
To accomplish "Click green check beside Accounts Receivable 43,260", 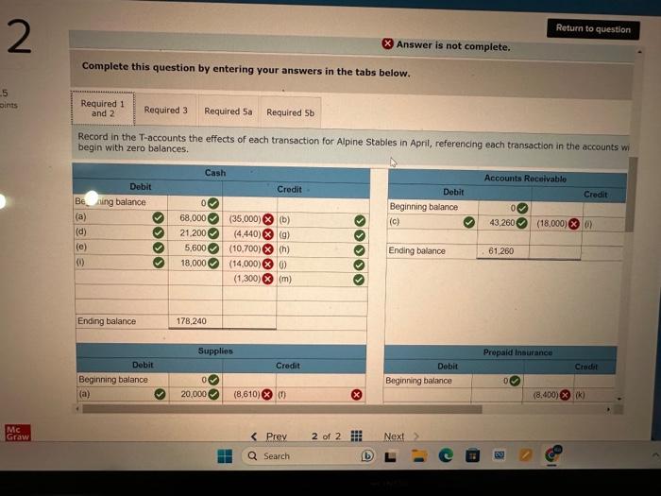I will [x=522, y=223].
